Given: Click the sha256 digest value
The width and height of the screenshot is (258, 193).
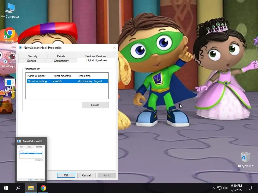Looking at the screenshot, I should click(x=57, y=81).
